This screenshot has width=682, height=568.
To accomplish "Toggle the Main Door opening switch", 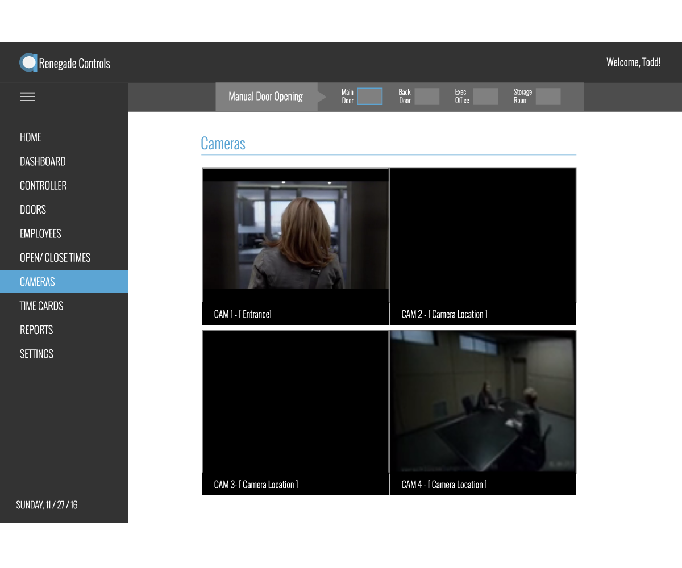I will tap(369, 97).
